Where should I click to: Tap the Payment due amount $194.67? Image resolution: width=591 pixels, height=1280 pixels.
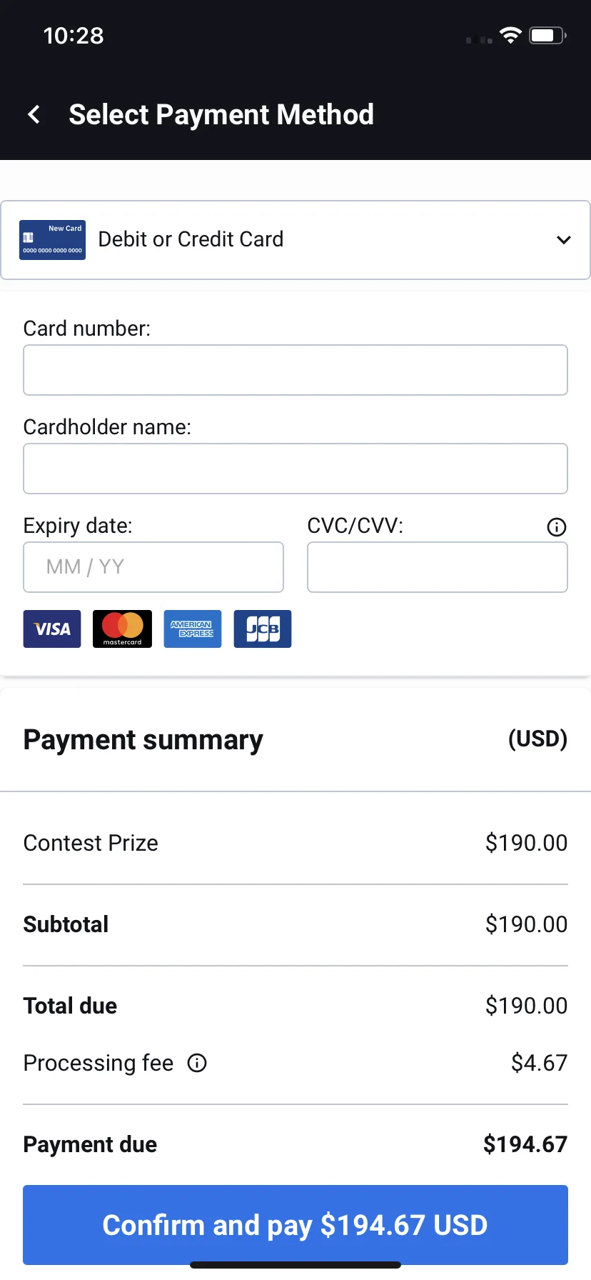[x=525, y=1144]
